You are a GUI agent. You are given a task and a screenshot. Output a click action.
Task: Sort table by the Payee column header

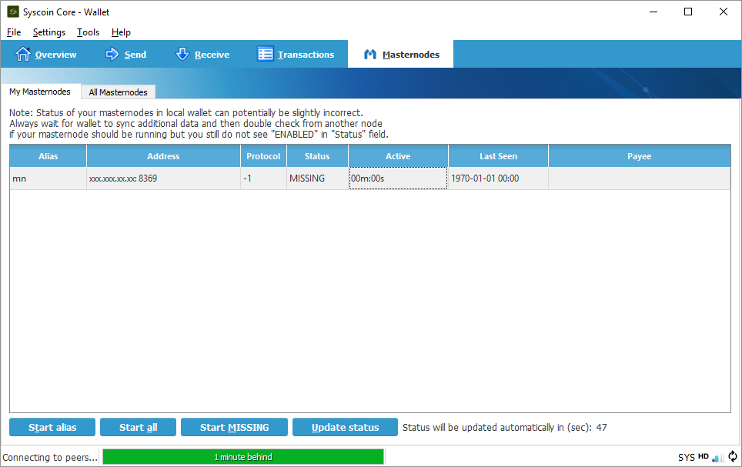pos(640,156)
